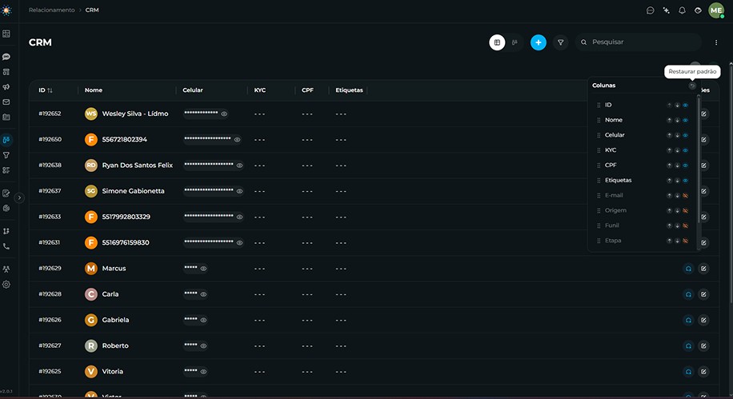Open contact Simone Gabionetta
The height and width of the screenshot is (399, 733).
[x=133, y=191]
